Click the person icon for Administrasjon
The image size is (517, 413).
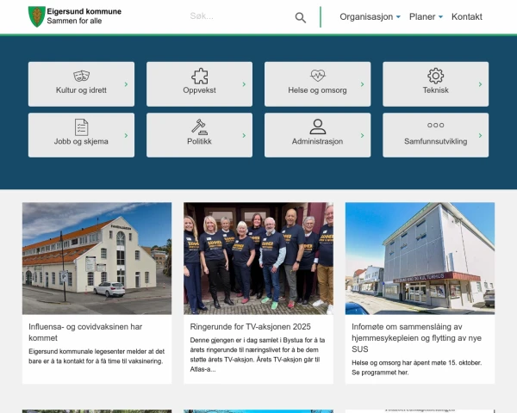[317, 126]
